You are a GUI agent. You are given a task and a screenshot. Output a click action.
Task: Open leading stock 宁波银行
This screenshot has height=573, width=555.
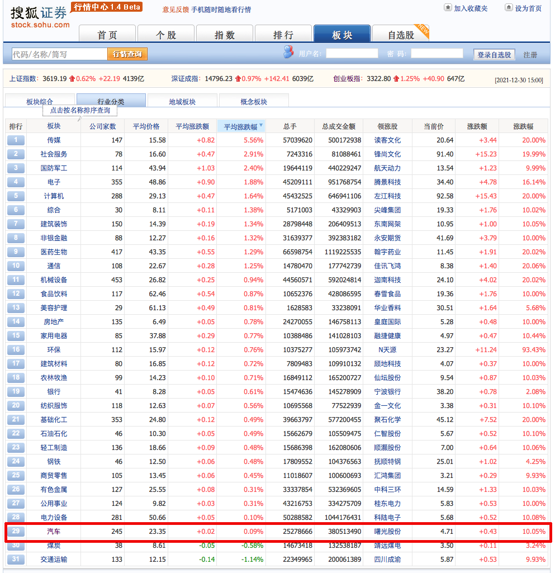(x=387, y=392)
